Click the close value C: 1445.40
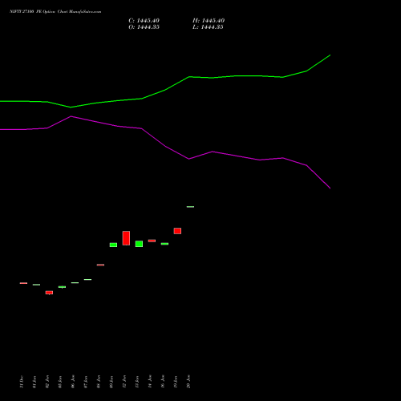The width and height of the screenshot is (401, 401). tap(144, 21)
